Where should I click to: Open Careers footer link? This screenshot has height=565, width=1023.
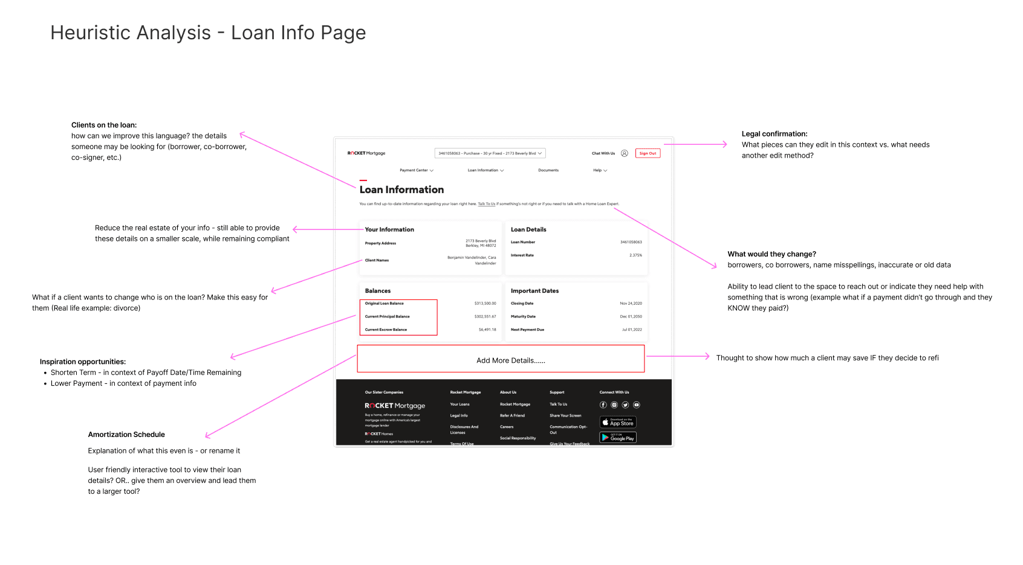507,427
